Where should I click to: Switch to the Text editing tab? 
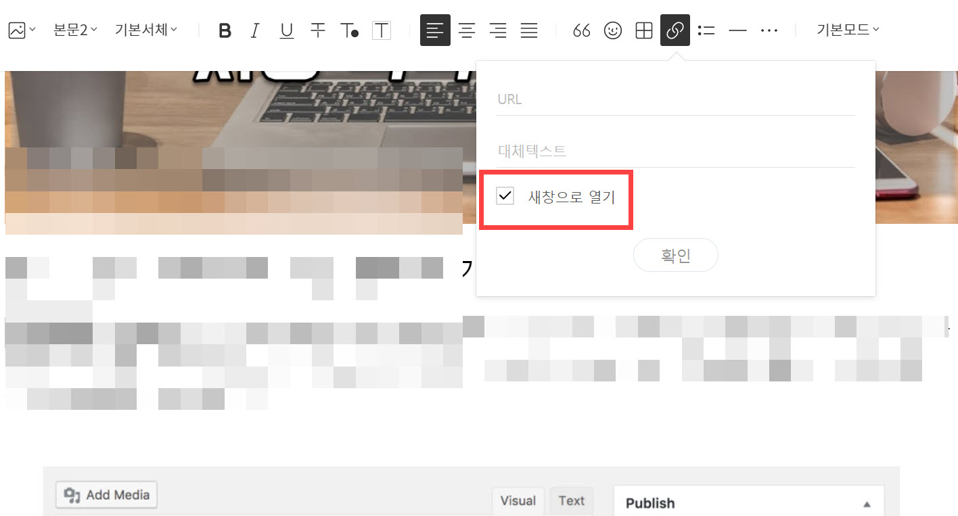point(572,500)
